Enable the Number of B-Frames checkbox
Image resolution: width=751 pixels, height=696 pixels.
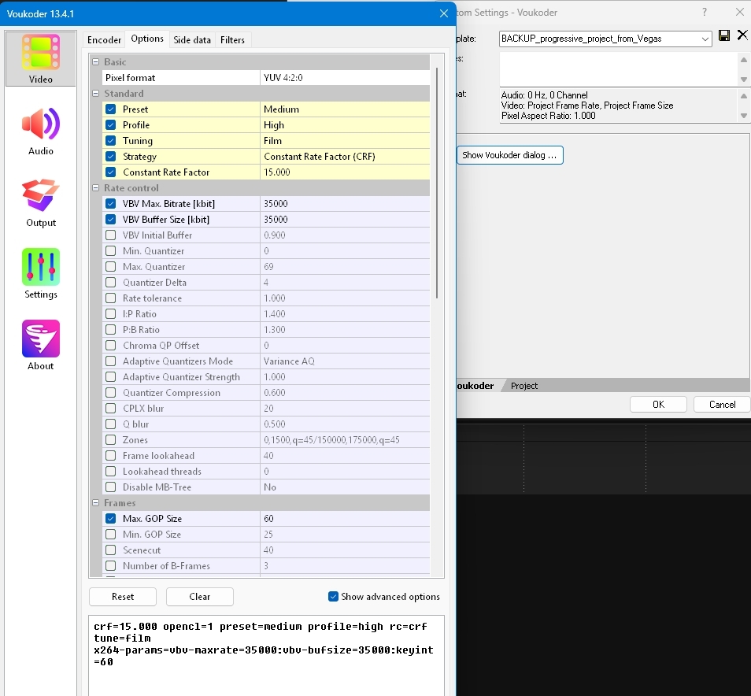coord(111,566)
